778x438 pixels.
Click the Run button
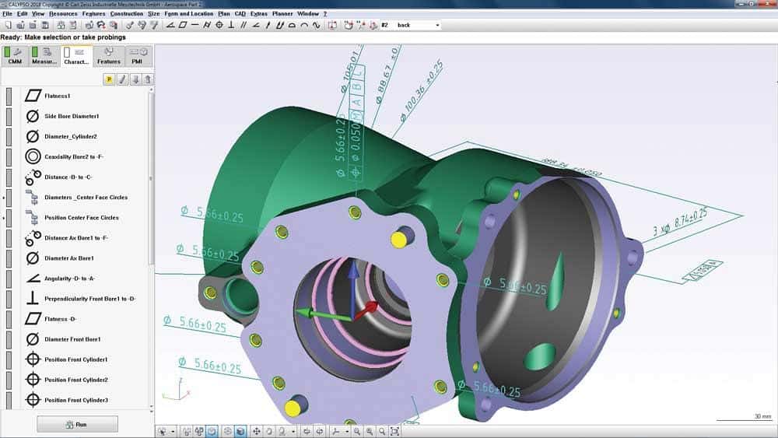point(77,425)
